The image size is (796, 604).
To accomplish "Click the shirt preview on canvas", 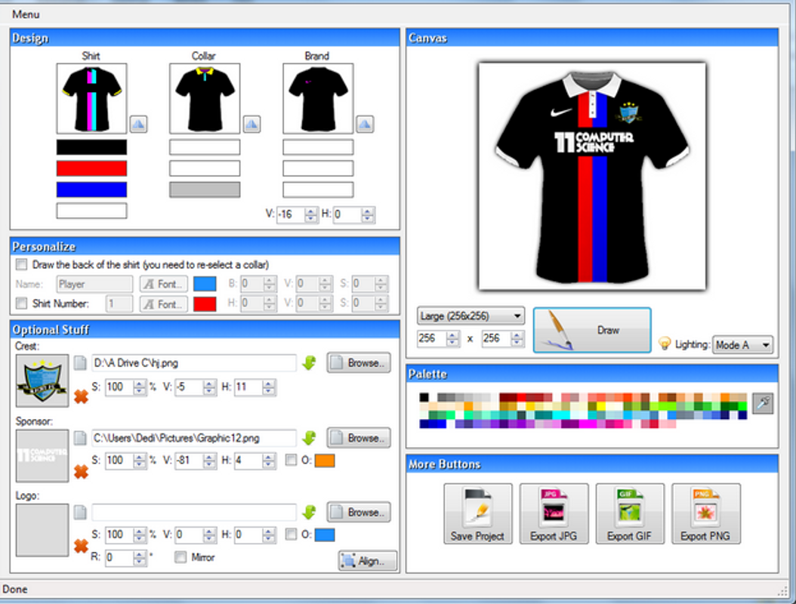I will 592,177.
